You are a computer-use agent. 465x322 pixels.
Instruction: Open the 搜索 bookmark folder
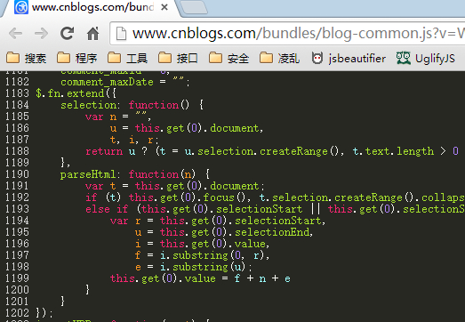pos(26,58)
